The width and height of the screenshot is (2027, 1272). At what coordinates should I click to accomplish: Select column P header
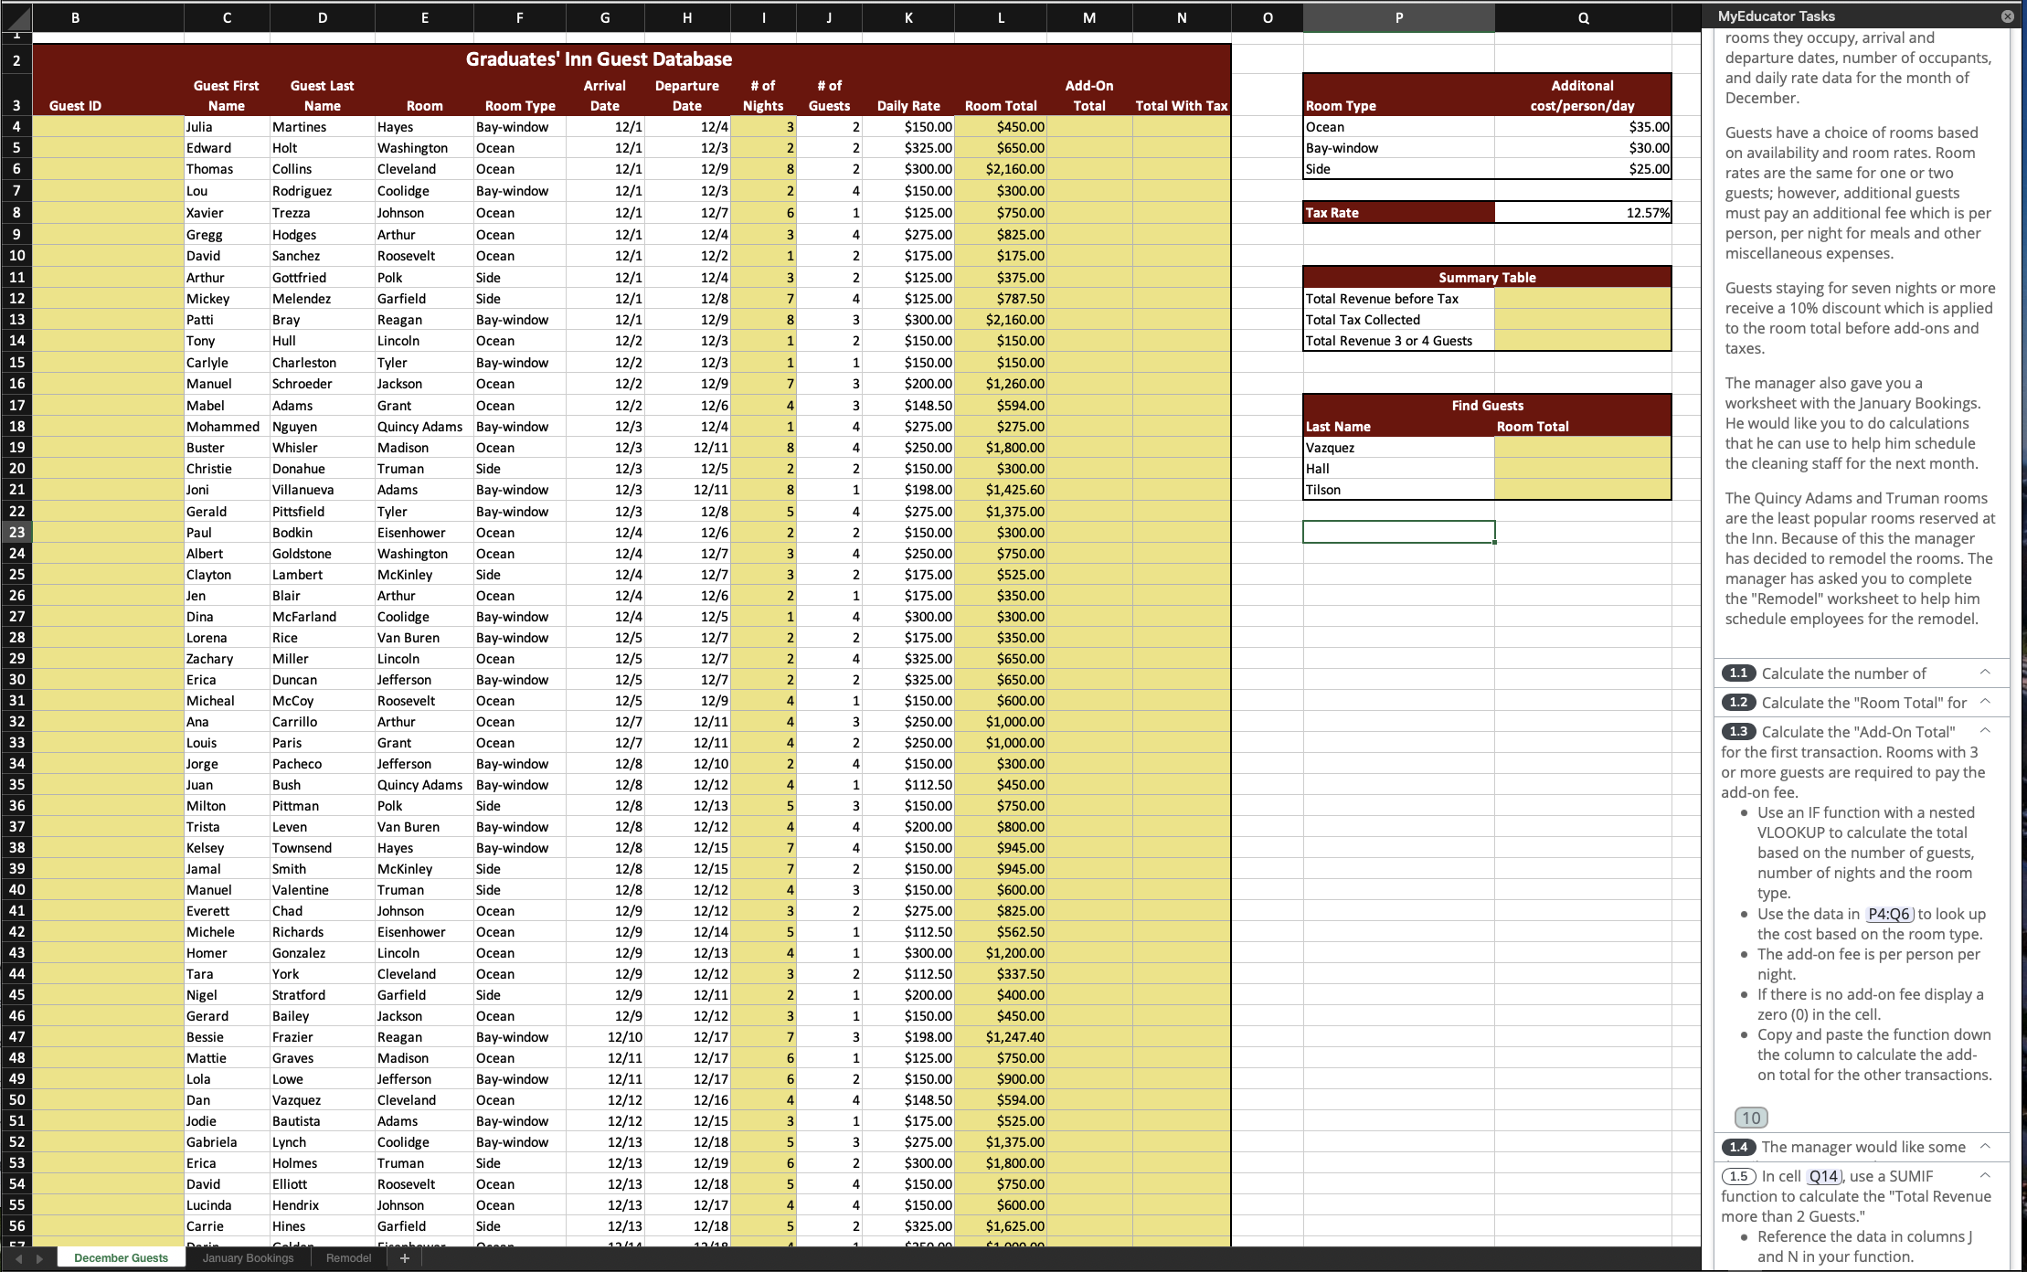[x=1398, y=17]
